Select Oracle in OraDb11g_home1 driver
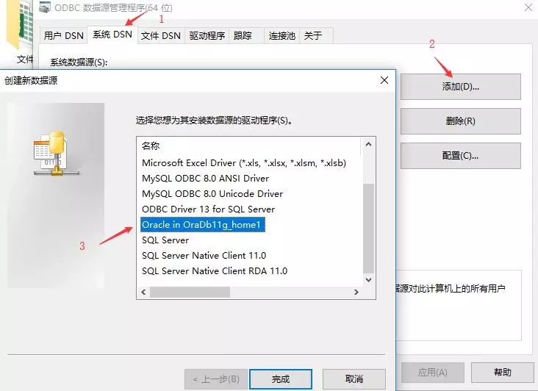The width and height of the screenshot is (538, 391). 201,225
